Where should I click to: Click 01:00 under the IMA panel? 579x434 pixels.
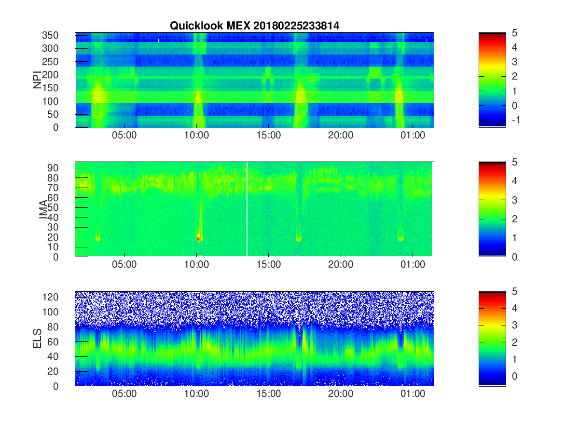[x=413, y=265]
